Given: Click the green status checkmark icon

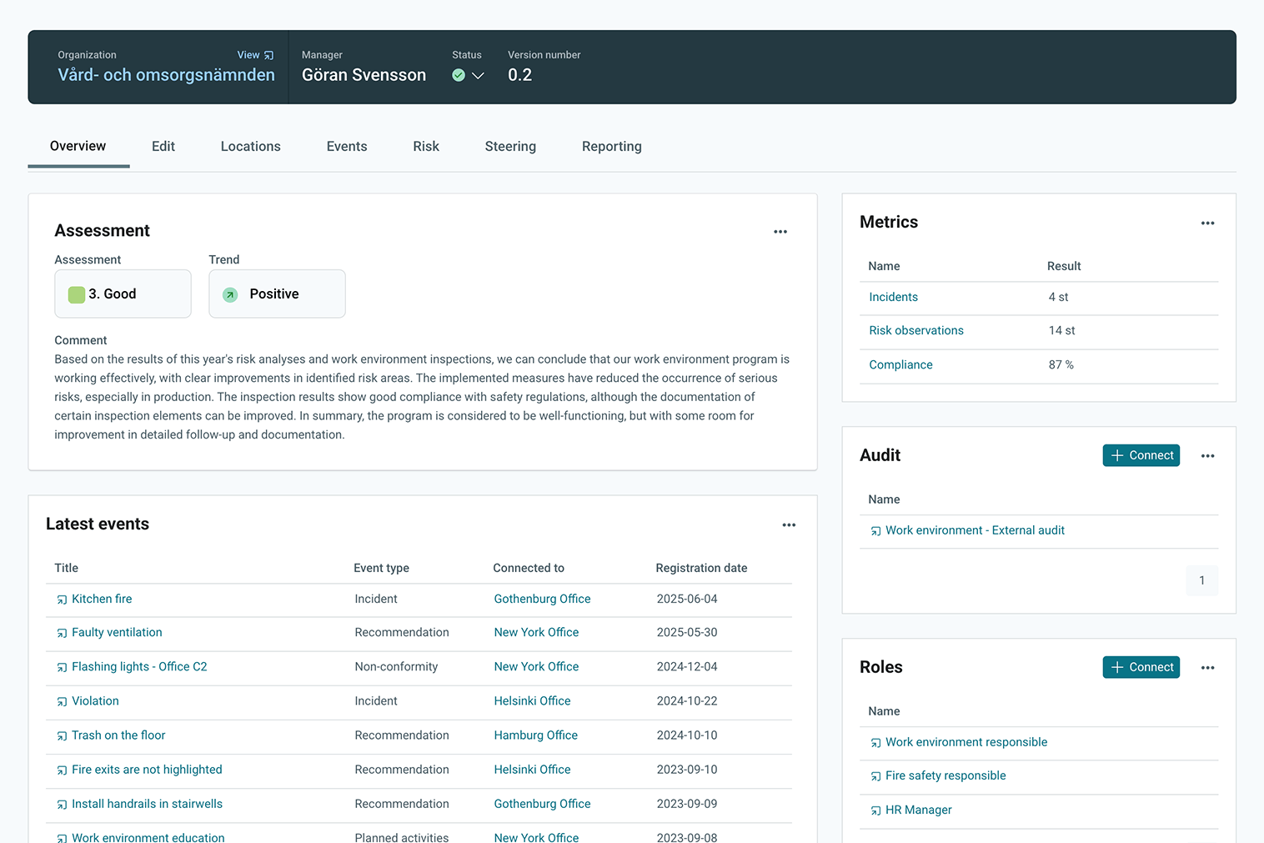Looking at the screenshot, I should point(459,75).
